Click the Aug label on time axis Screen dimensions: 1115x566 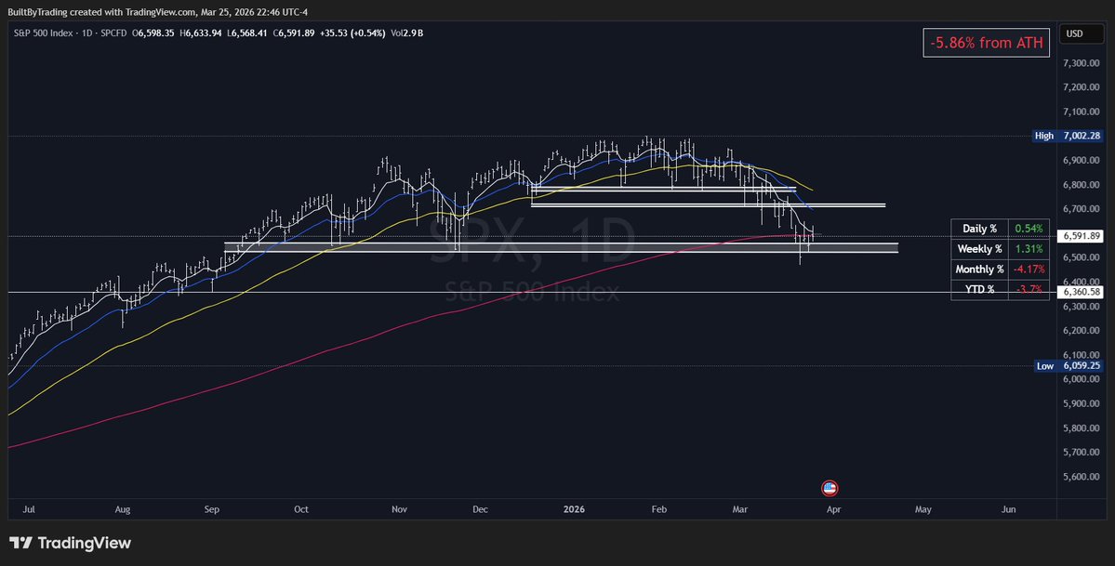[123, 510]
